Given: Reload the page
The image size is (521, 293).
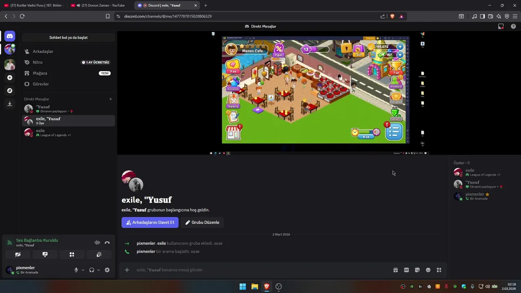Looking at the screenshot, I should 22,16.
